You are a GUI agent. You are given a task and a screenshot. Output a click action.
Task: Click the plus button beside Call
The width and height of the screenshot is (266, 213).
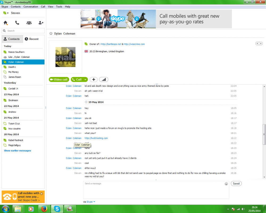click(x=93, y=79)
